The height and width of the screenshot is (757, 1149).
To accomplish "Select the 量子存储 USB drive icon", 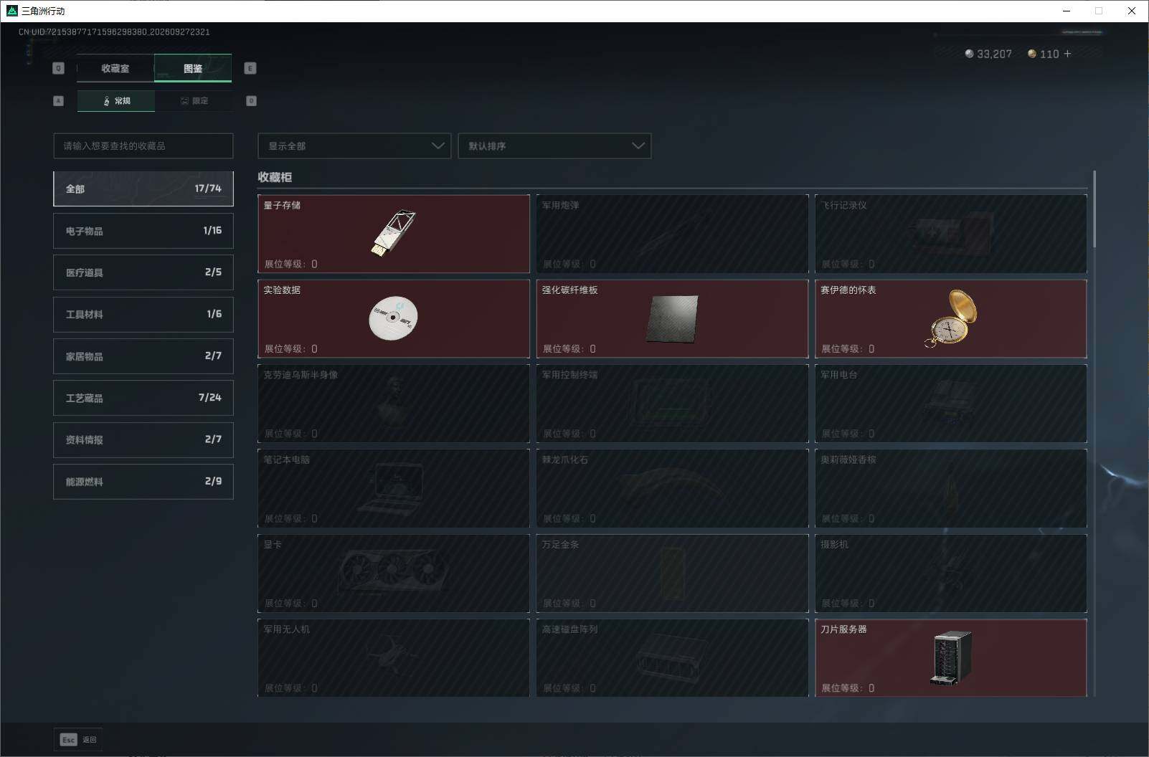I will pos(393,233).
